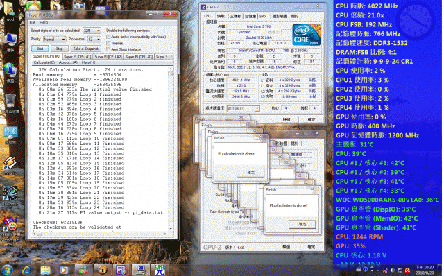Click the orange info icon in taskbar
This screenshot has height=276, width=444.
[102, 270]
